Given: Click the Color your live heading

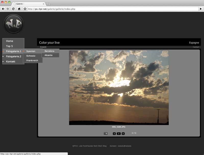Looking at the screenshot, I should 49,43.
